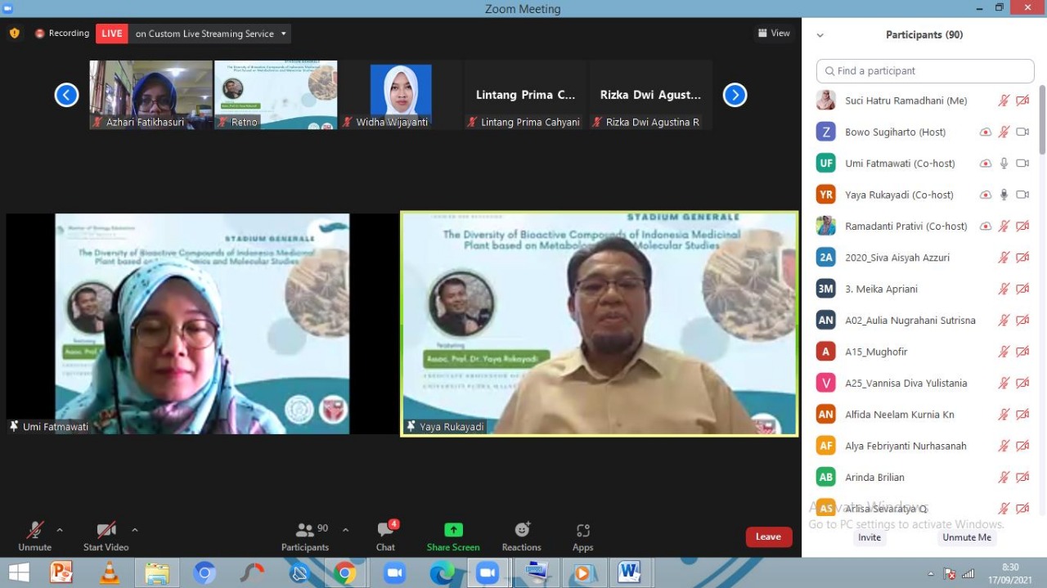Screen dimensions: 1047x588
Task: Expand video options arrow beside Start Video
Action: tap(135, 530)
